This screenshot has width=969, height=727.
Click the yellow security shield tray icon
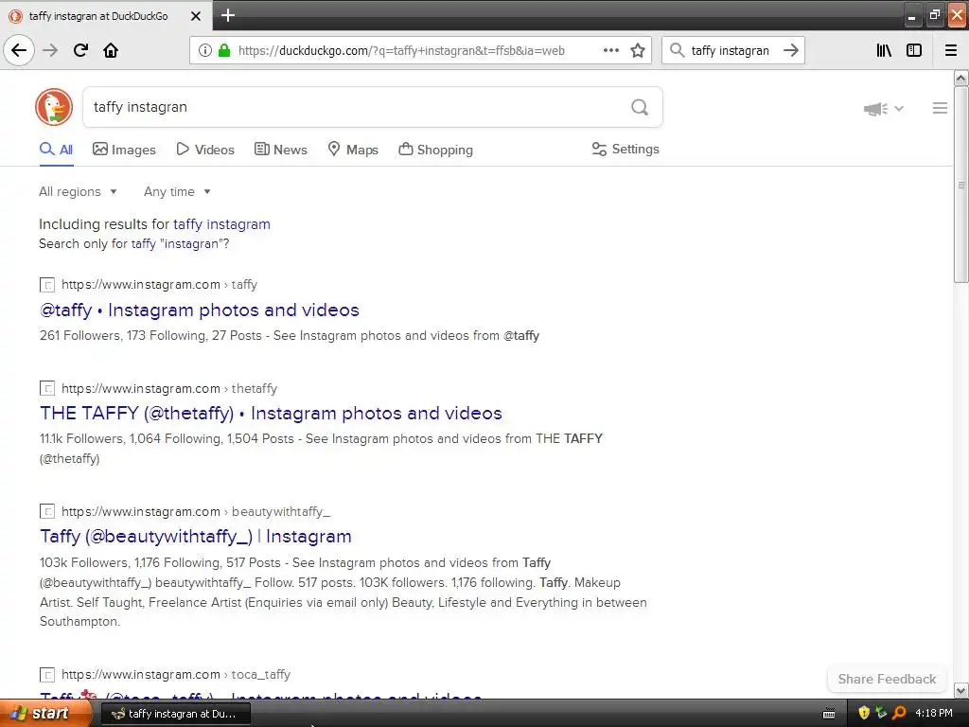[864, 713]
